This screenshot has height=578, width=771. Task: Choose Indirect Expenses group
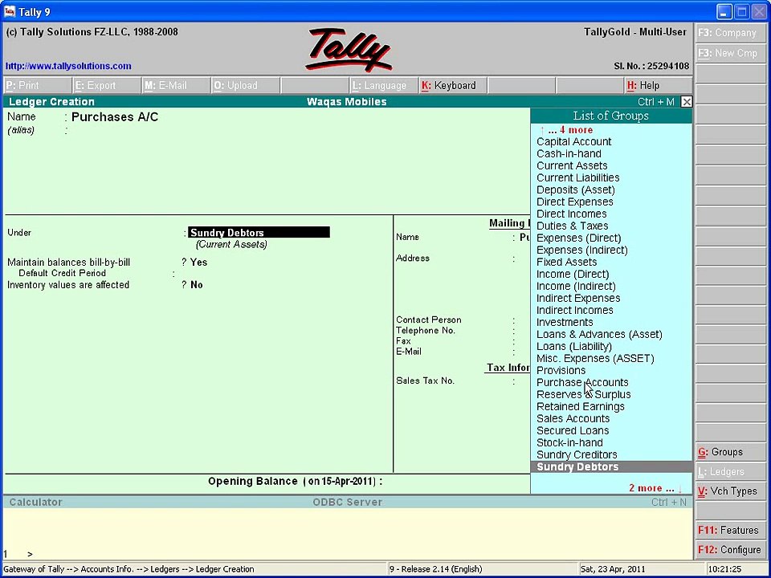coord(578,298)
